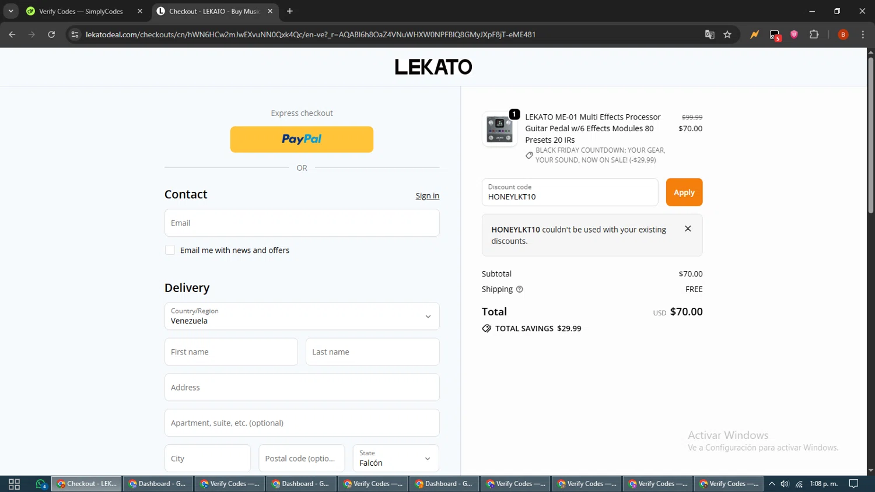This screenshot has height=492, width=875.
Task: Click the 1:08 p. m. clock
Action: click(824, 484)
